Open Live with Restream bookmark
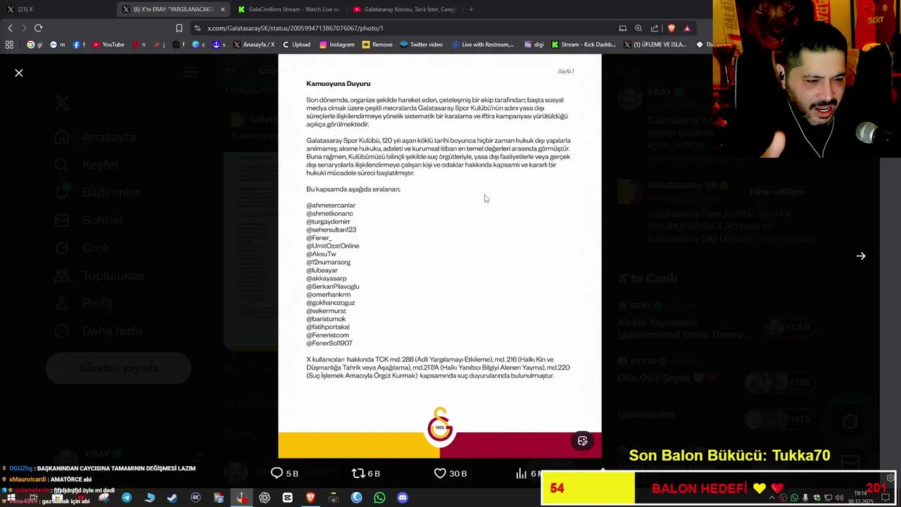This screenshot has height=507, width=901. (483, 44)
